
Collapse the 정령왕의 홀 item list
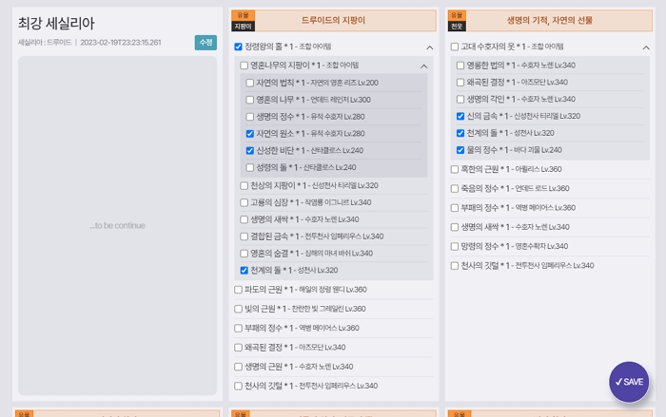point(429,47)
